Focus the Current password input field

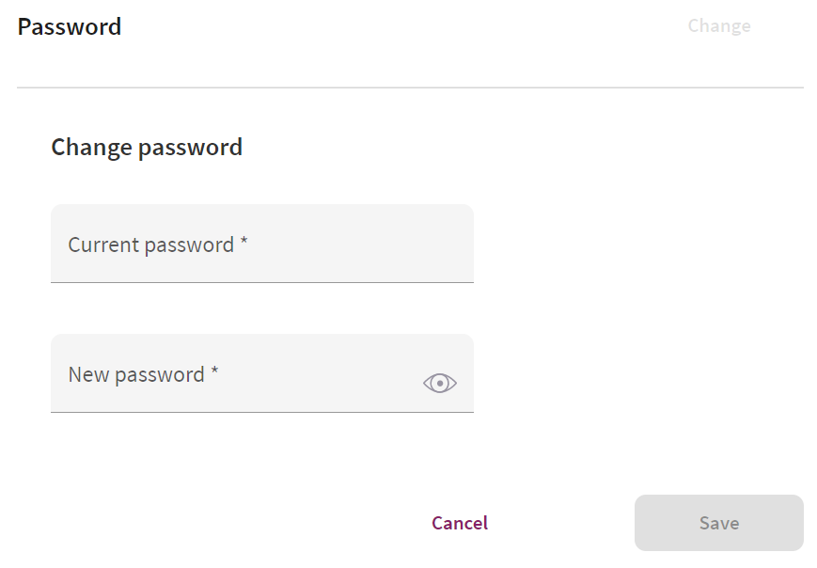coord(262,244)
